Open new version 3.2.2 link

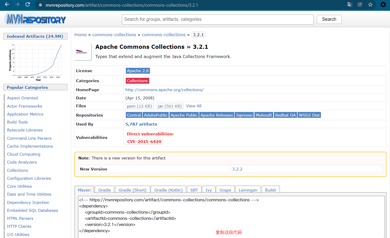click(x=237, y=169)
